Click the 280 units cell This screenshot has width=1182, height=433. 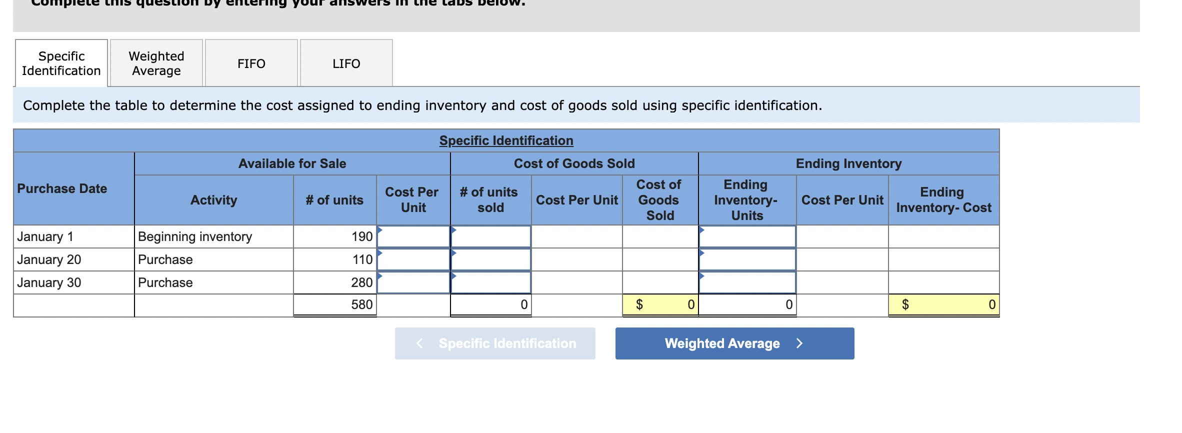pyautogui.click(x=335, y=282)
